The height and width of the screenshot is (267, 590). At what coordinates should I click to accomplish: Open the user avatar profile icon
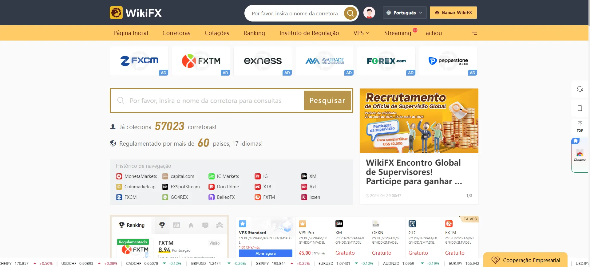pyautogui.click(x=369, y=13)
